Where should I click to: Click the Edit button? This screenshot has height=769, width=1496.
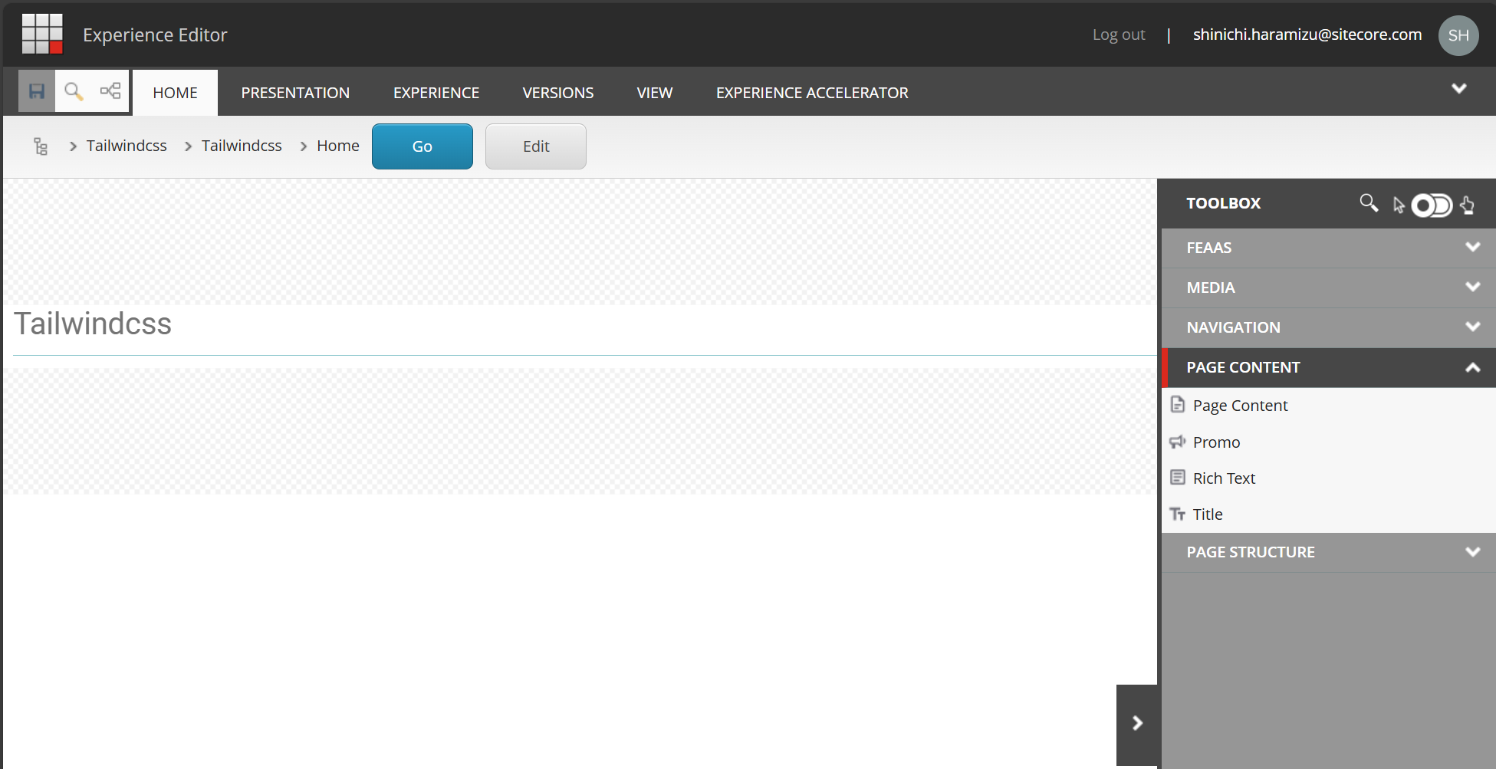tap(536, 146)
